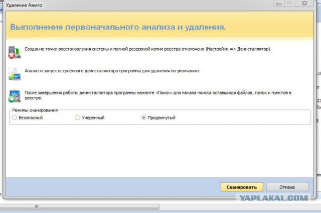Click text После завершения работы деинсталлятора
This screenshot has height=213, width=321.
click(158, 95)
